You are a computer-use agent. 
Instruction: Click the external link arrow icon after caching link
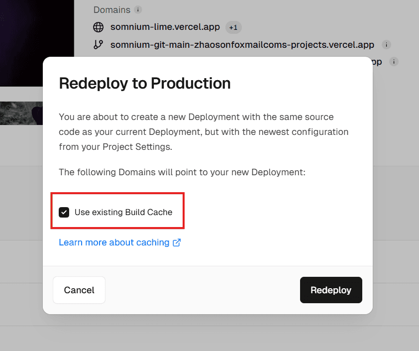click(x=177, y=242)
